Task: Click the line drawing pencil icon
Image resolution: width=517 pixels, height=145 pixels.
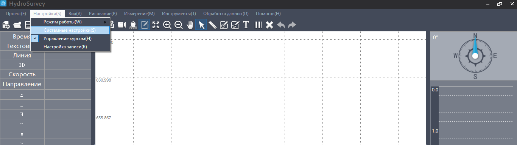Action: (x=235, y=25)
